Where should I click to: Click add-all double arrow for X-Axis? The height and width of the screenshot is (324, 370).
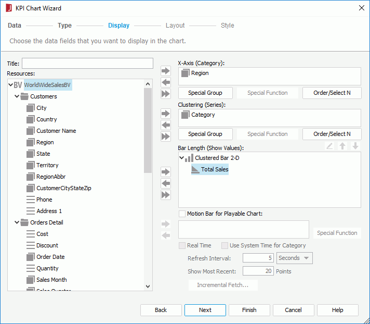tap(166, 94)
